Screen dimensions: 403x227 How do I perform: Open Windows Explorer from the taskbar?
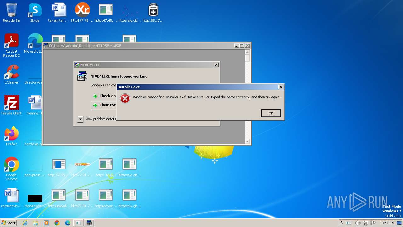point(36,223)
